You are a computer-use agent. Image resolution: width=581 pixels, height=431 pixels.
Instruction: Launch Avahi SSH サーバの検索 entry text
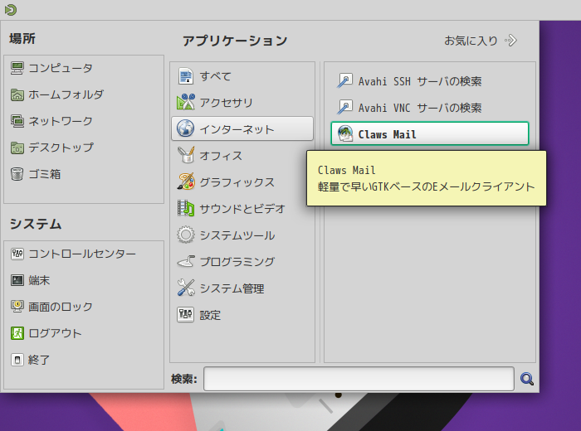click(x=420, y=81)
